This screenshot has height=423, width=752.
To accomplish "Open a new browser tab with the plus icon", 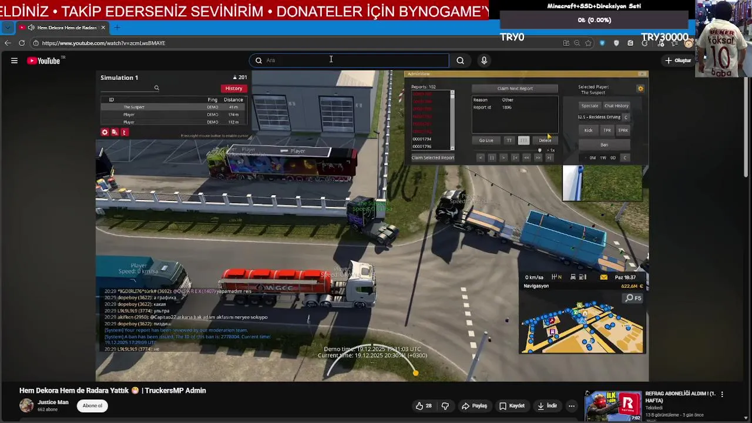I will pyautogui.click(x=117, y=28).
